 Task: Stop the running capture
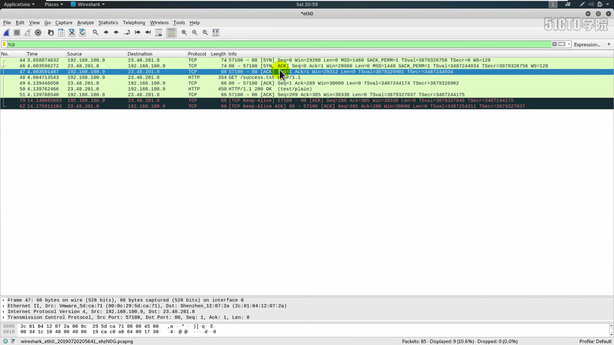pyautogui.click(x=16, y=32)
